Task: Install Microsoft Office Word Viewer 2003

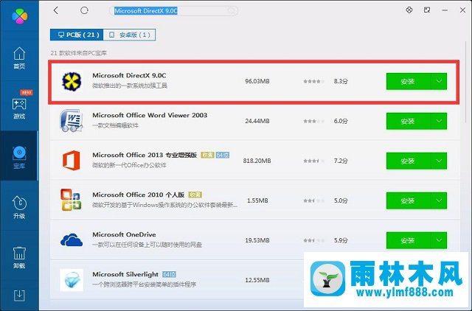Action: (409, 121)
